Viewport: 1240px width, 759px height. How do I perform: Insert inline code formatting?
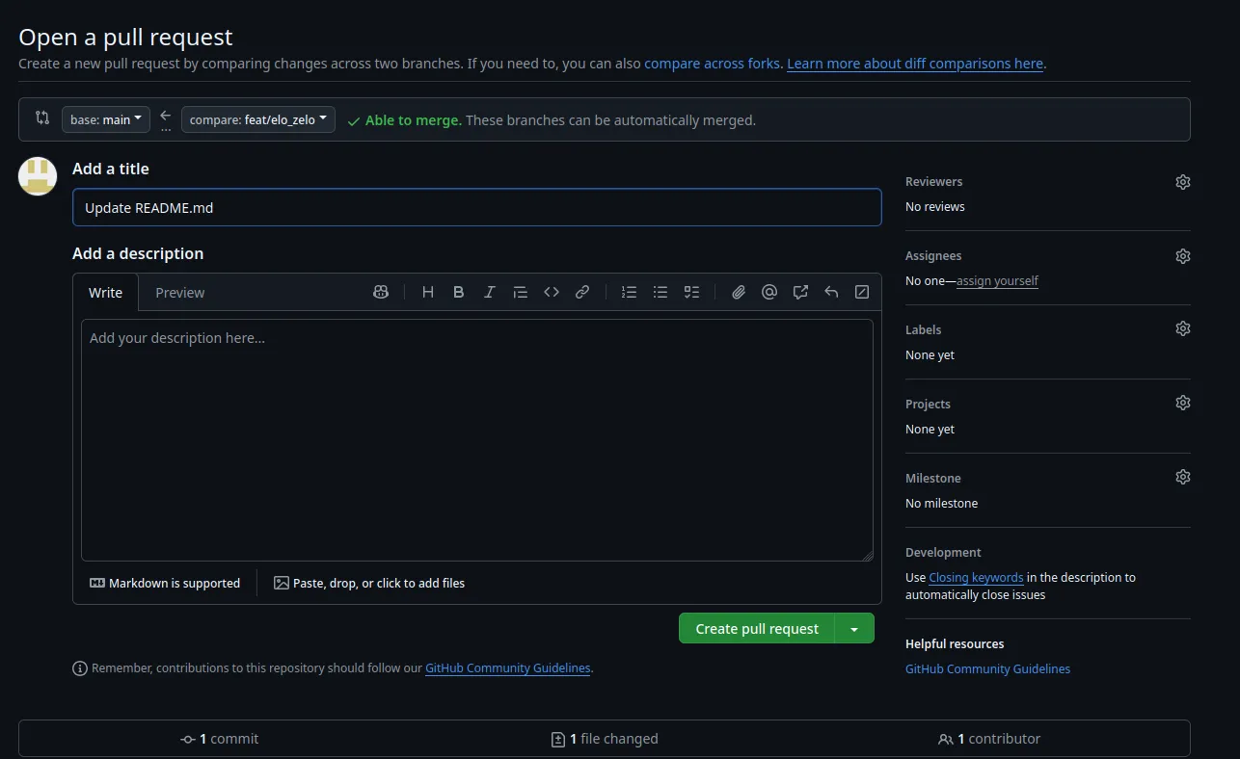click(551, 292)
